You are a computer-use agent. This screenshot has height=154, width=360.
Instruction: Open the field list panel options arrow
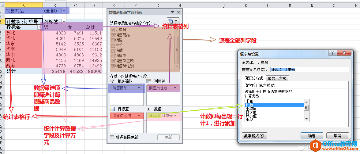click(173, 12)
